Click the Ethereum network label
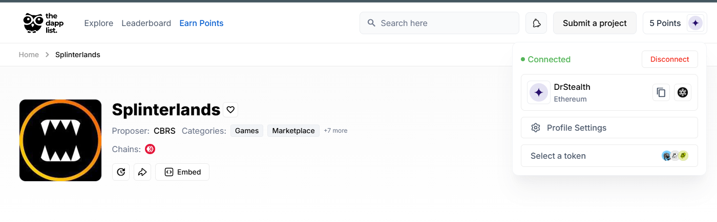The image size is (717, 222). 570,99
